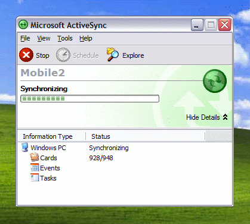Close the ActiveSync window
This screenshot has height=224, width=250.
224,25
